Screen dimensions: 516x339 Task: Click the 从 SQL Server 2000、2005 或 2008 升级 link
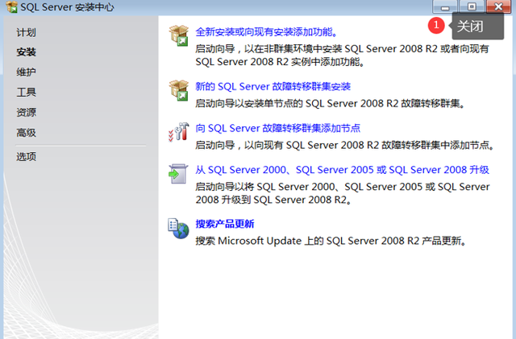click(342, 170)
